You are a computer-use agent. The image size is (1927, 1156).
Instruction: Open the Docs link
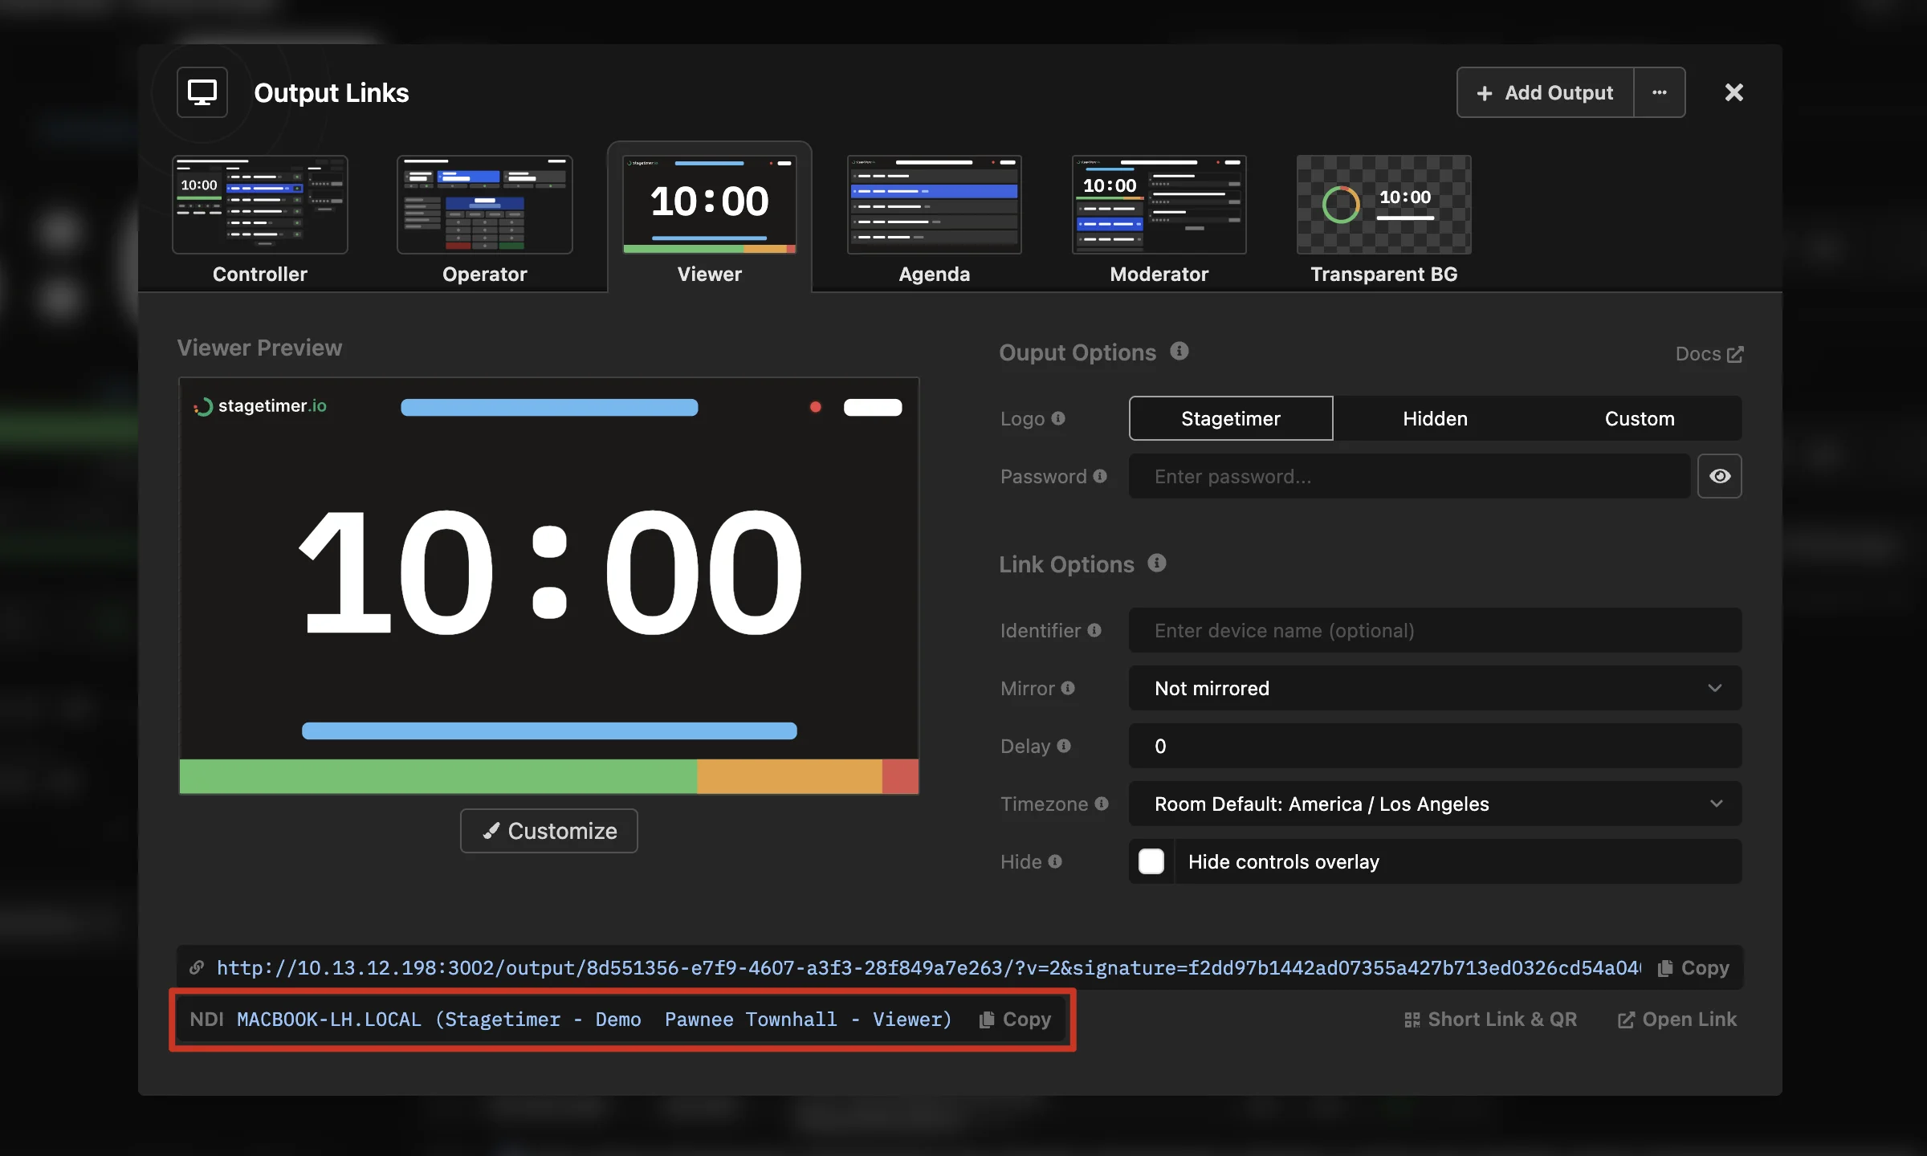click(x=1707, y=353)
